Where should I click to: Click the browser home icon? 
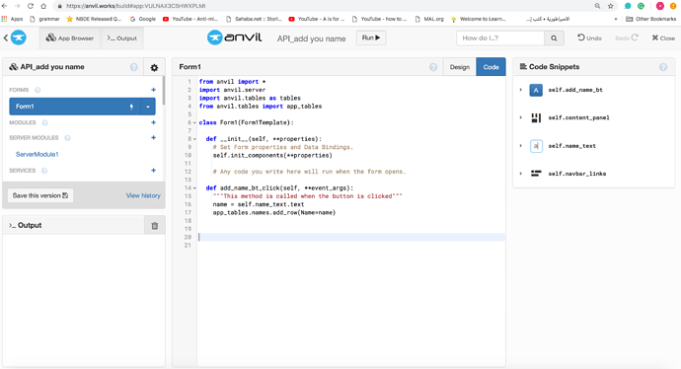click(43, 6)
